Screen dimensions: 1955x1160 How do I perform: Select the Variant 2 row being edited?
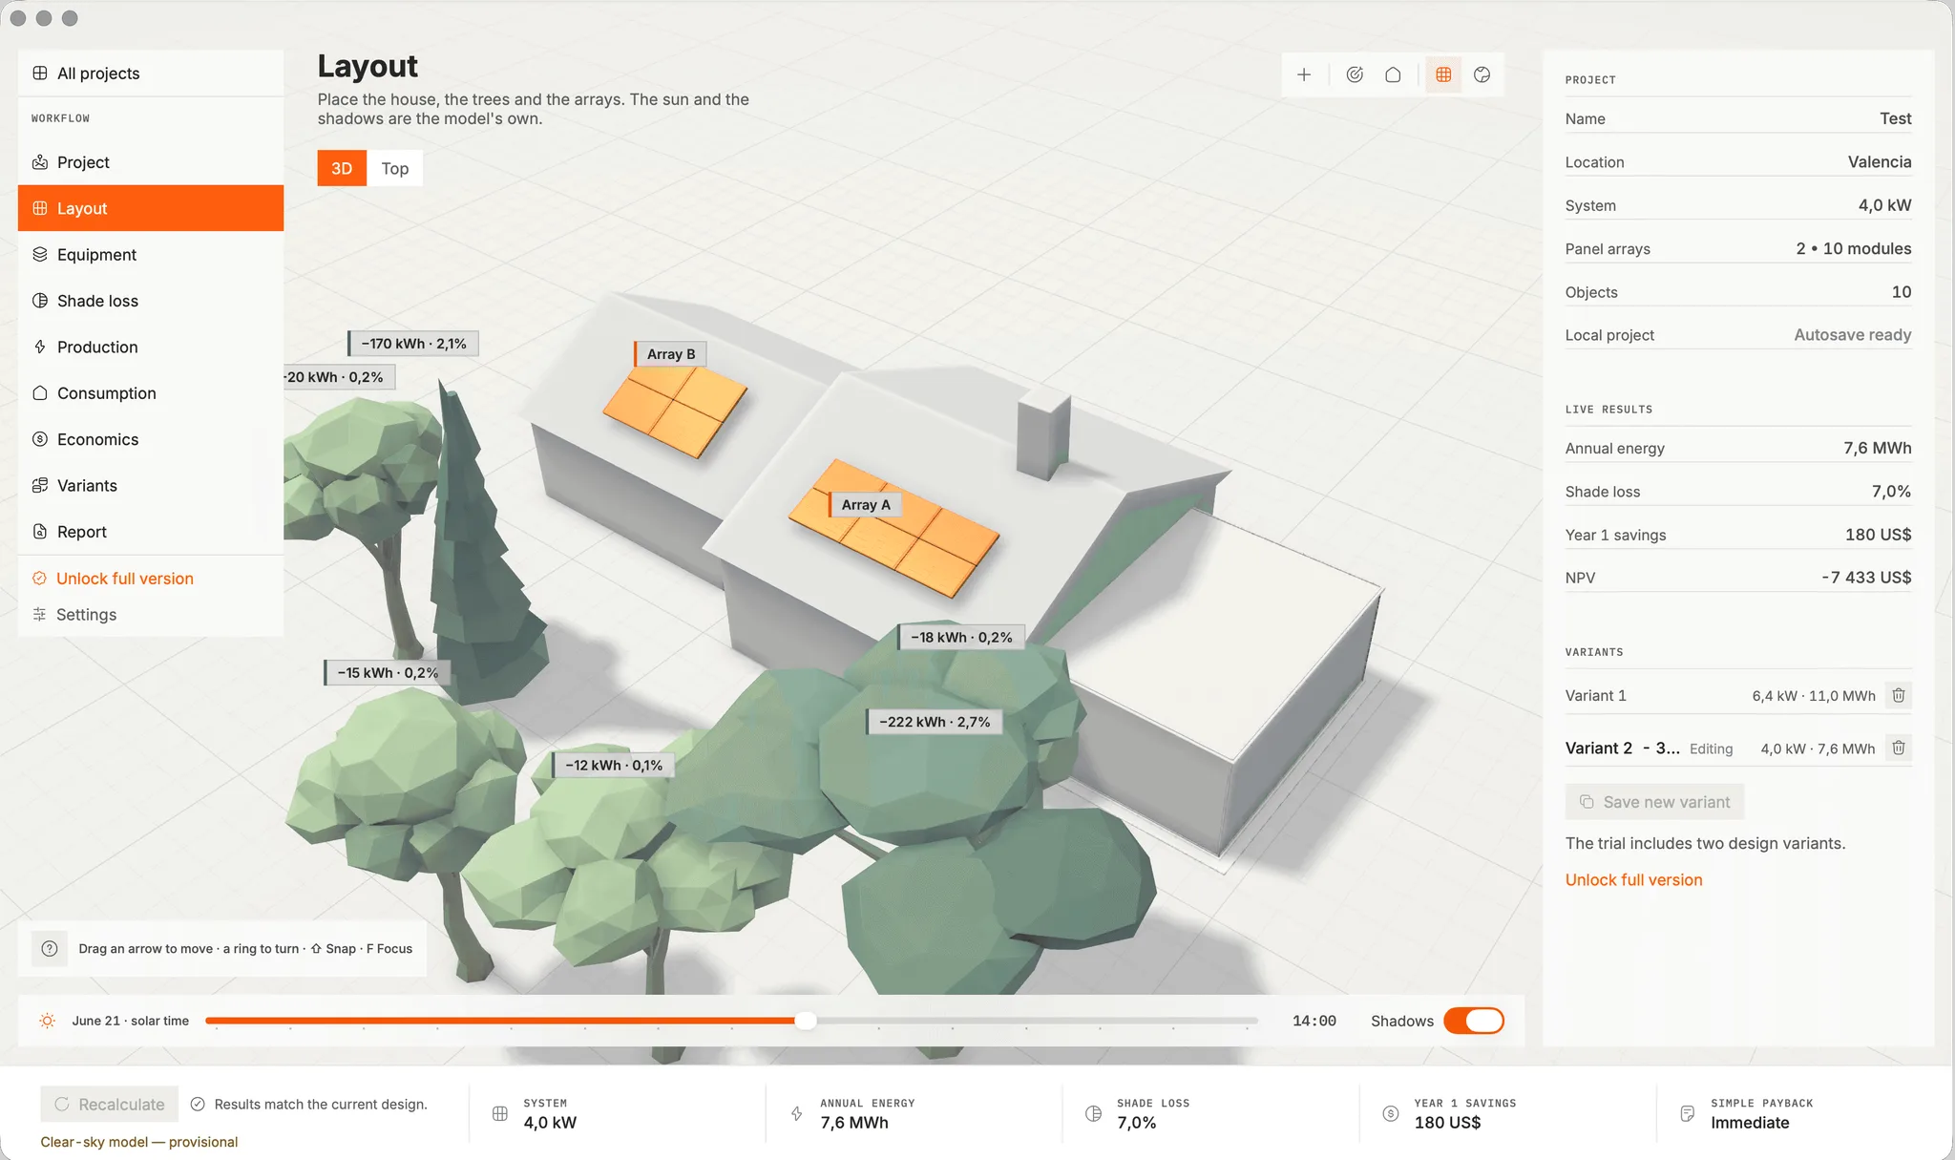(1738, 748)
